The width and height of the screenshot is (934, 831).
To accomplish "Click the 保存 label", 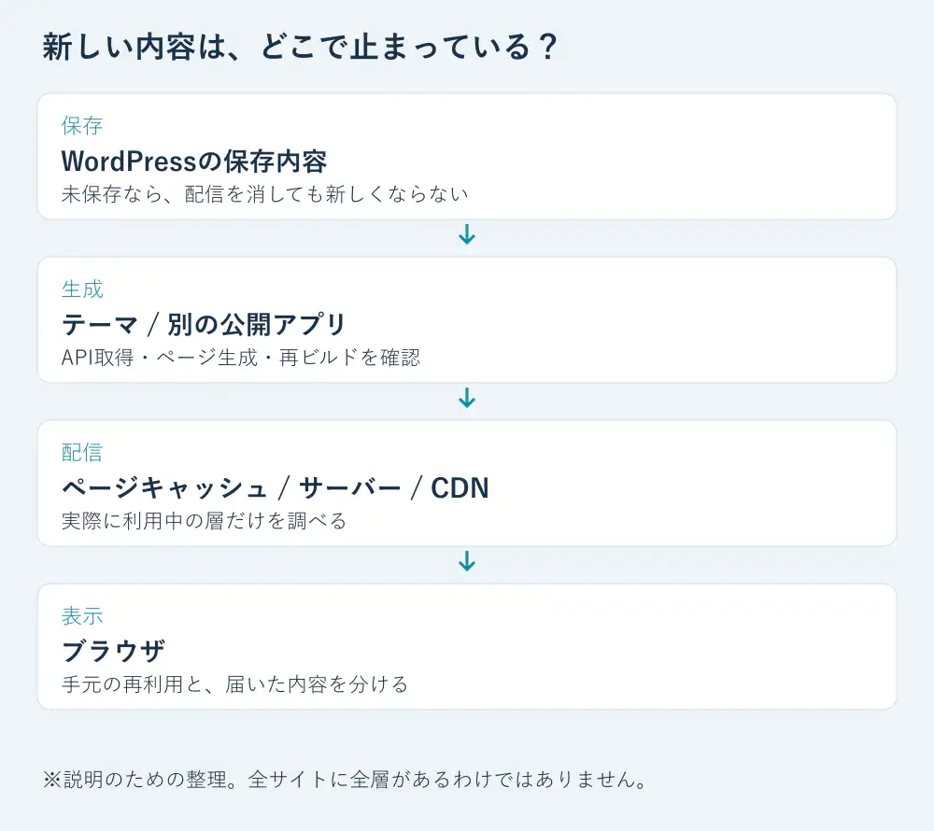I will click(82, 126).
